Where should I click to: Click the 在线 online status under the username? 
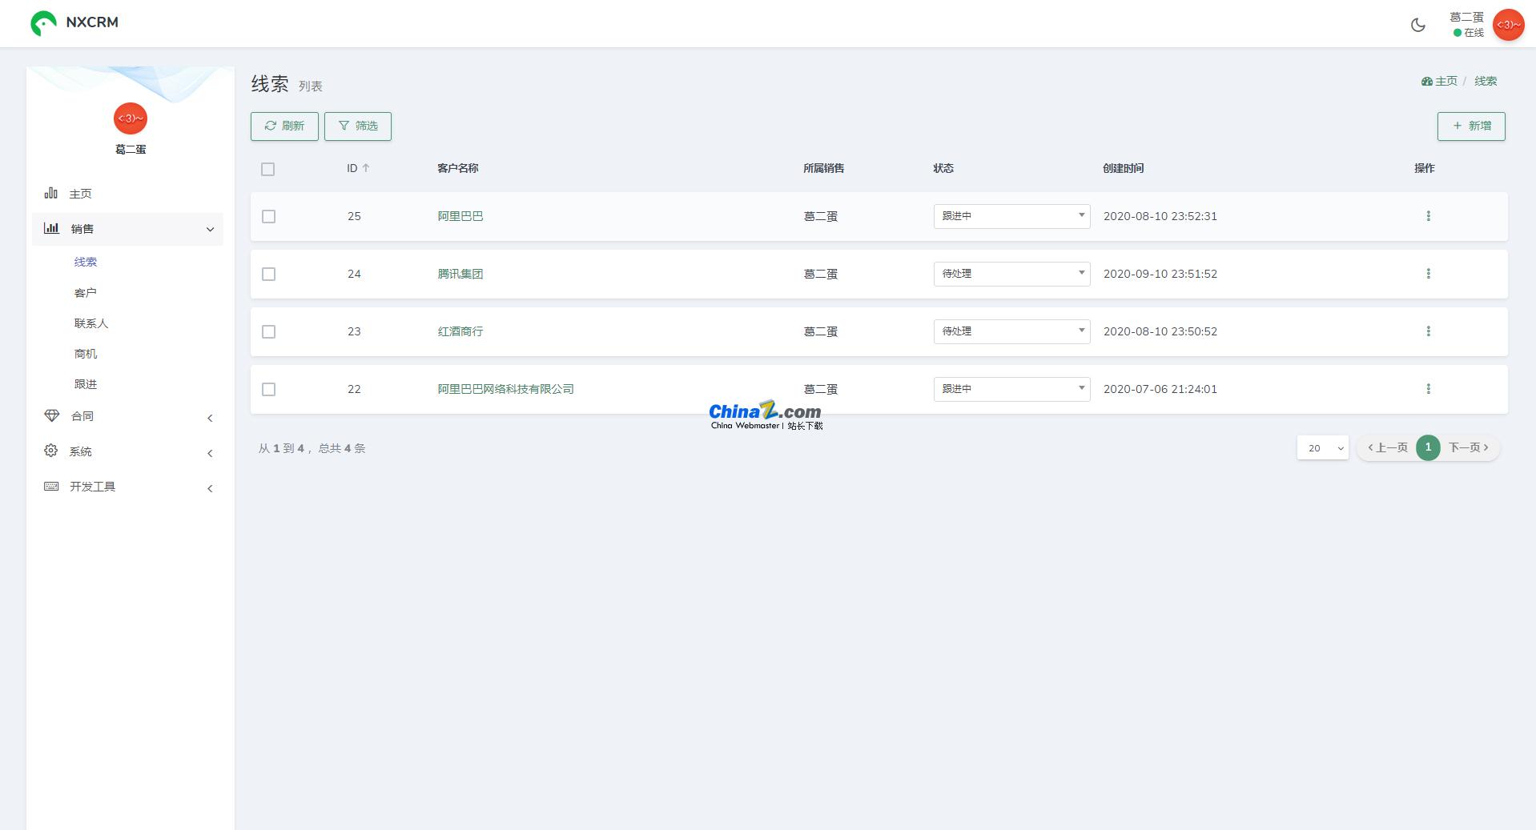[1469, 33]
